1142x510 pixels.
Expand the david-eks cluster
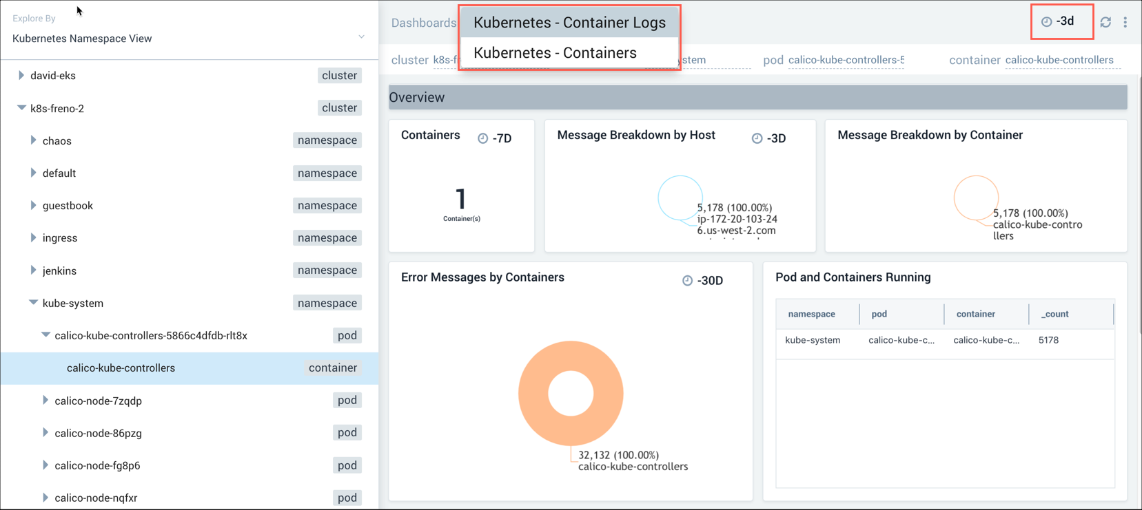click(x=21, y=76)
